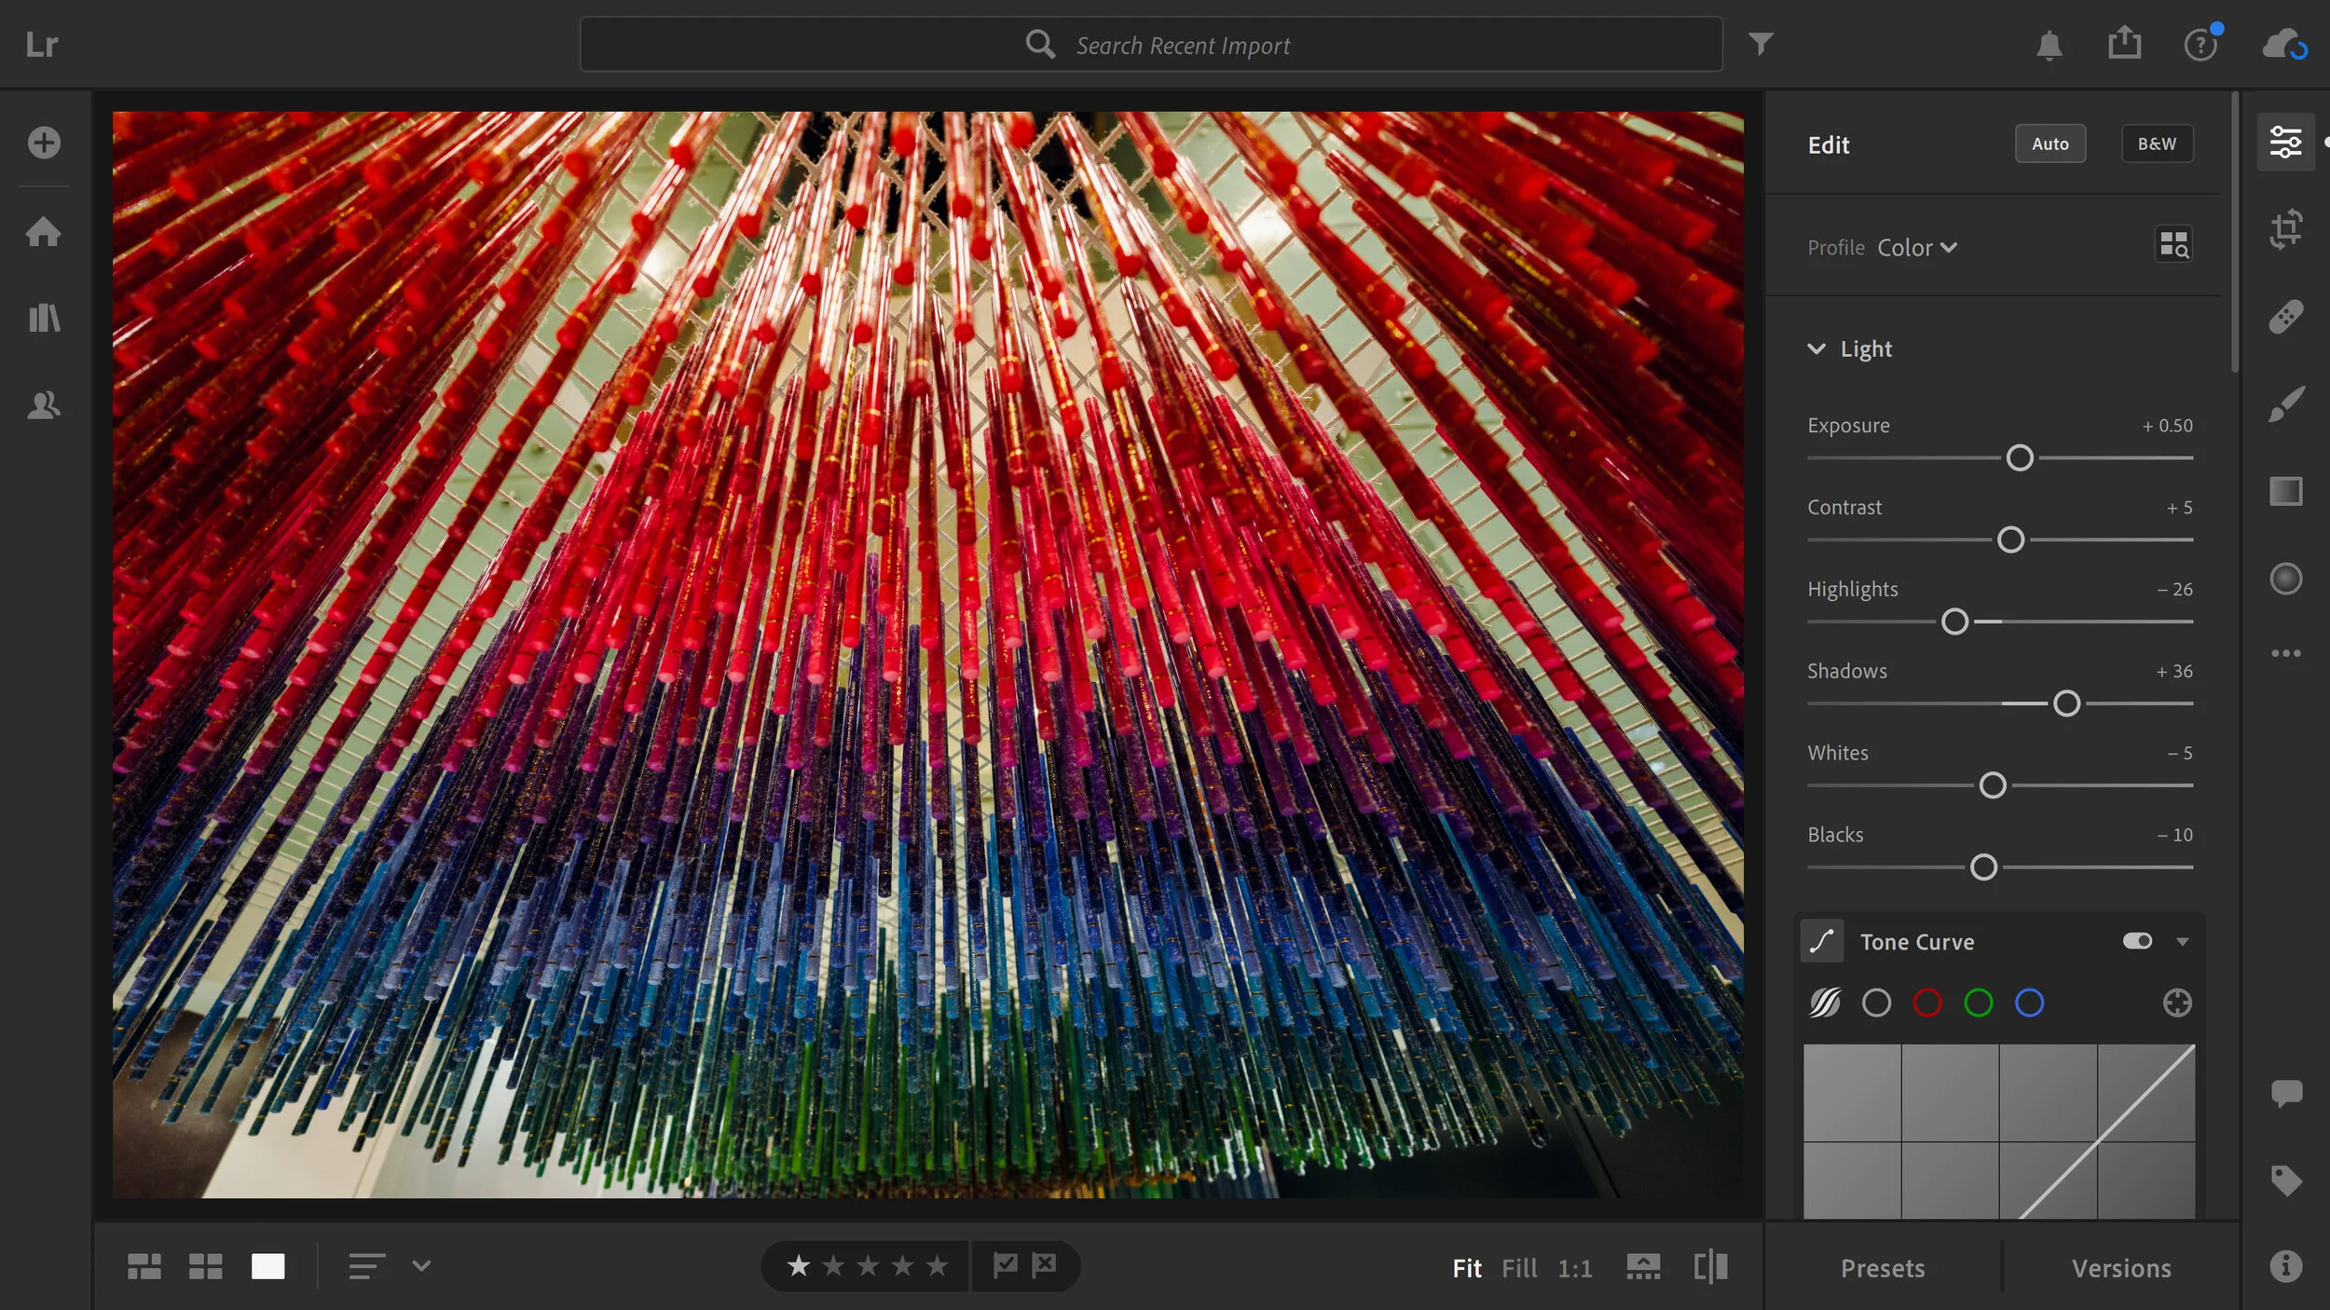This screenshot has height=1310, width=2330.
Task: Open the Healing Brush tool
Action: pyautogui.click(x=2285, y=317)
